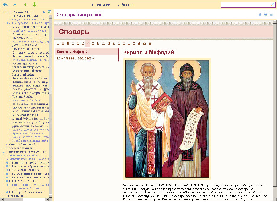Open Андрей Рублев «Троица» tree item
This screenshot has height=202, width=277.
[30, 119]
